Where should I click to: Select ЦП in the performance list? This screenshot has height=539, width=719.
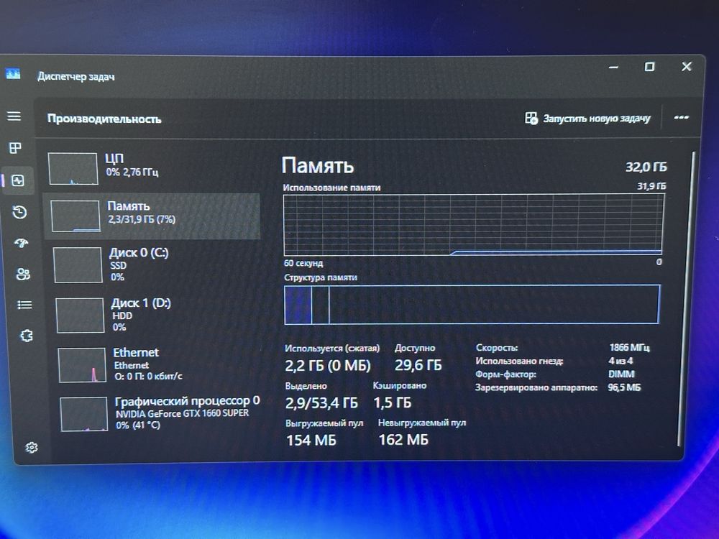pyautogui.click(x=152, y=168)
